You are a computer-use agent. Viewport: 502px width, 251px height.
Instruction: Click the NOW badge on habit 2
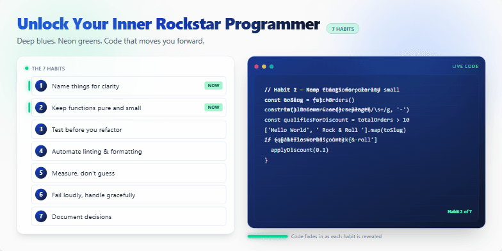[214, 108]
